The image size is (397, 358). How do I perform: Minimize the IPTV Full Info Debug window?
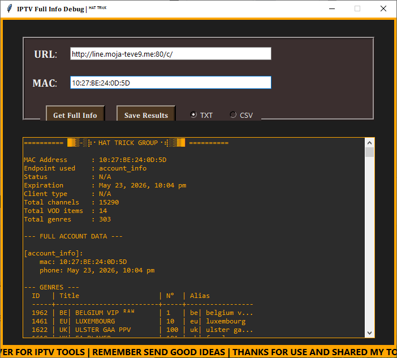coord(332,8)
